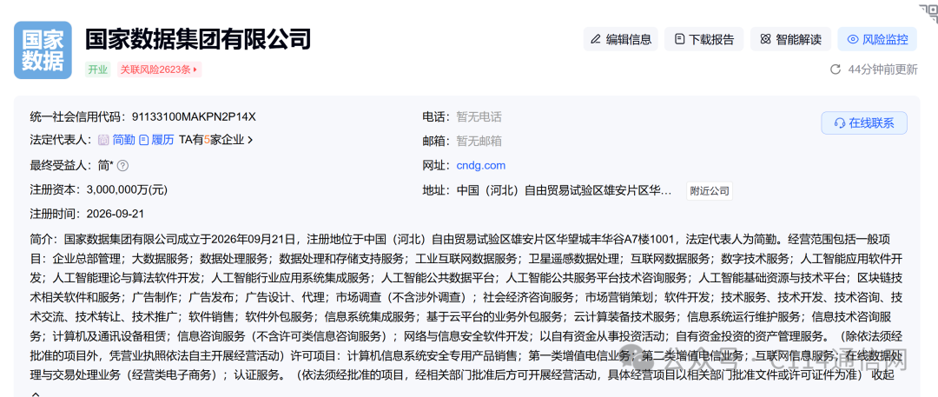
Task: Enable 风险监控 monitoring
Action: tap(877, 39)
